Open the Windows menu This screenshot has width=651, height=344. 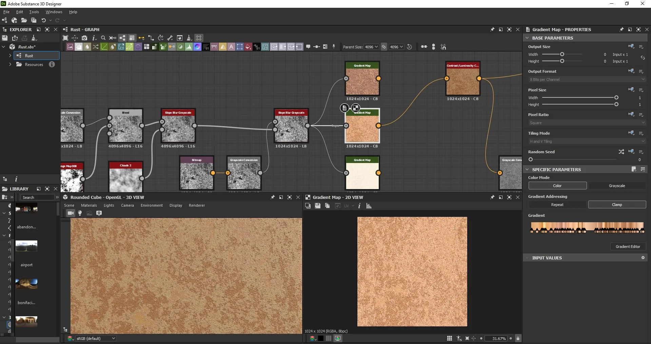pos(54,12)
